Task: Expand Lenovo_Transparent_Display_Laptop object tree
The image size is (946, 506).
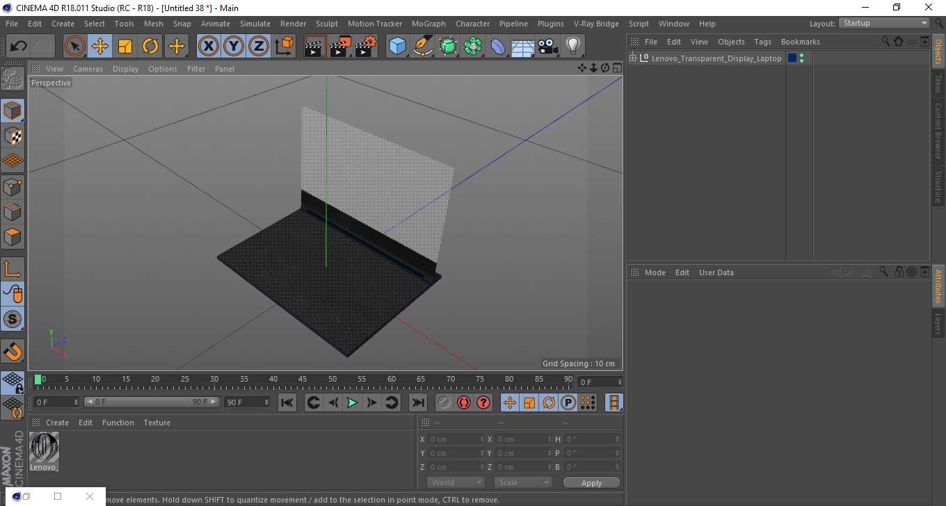Action: (633, 58)
